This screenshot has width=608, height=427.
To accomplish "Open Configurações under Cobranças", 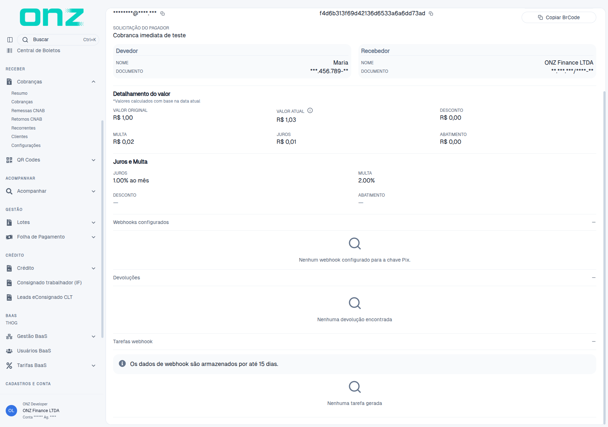I will [26, 146].
